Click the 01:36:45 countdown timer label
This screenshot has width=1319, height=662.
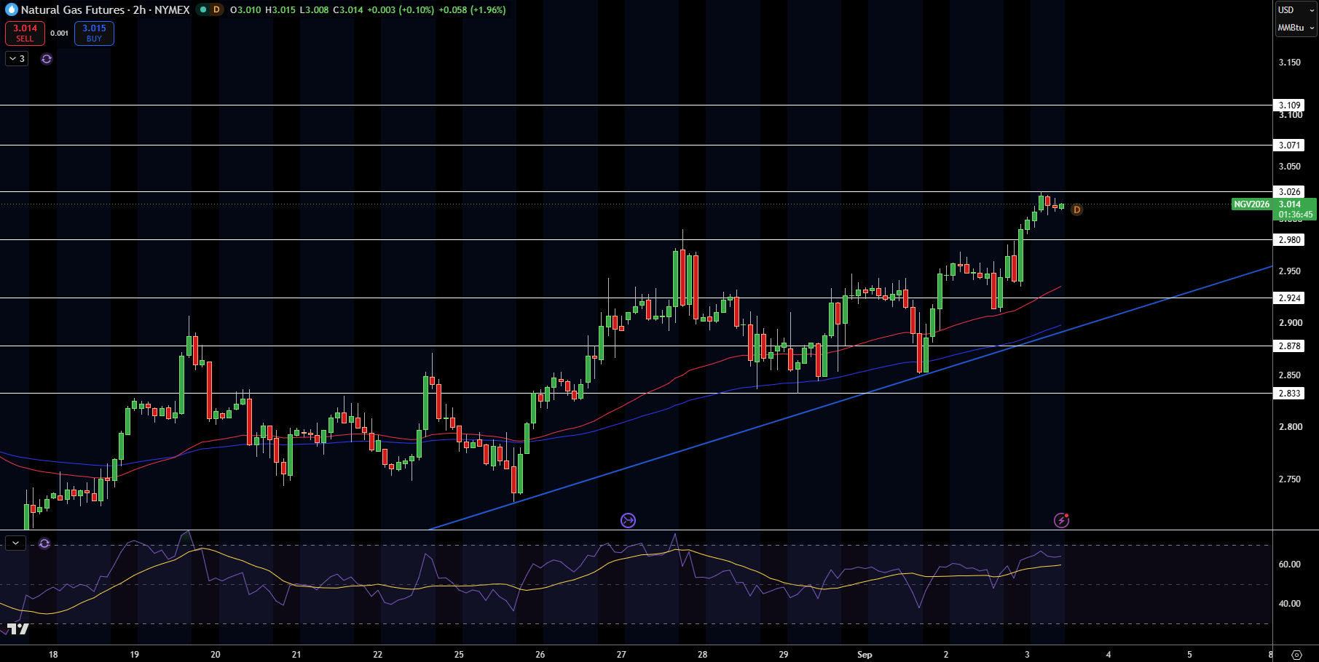pos(1296,215)
